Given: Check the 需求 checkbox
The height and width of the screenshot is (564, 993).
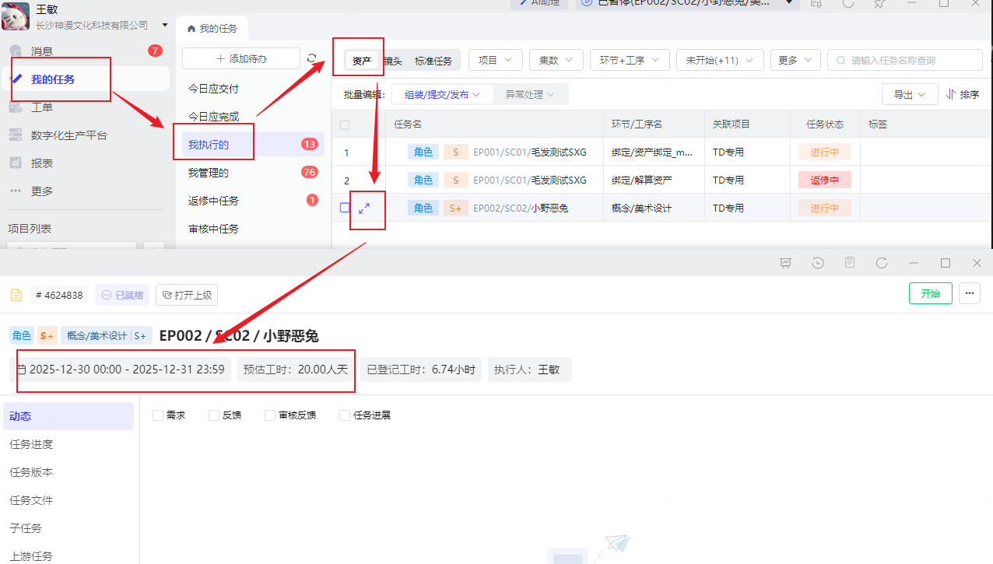Looking at the screenshot, I should pos(157,415).
